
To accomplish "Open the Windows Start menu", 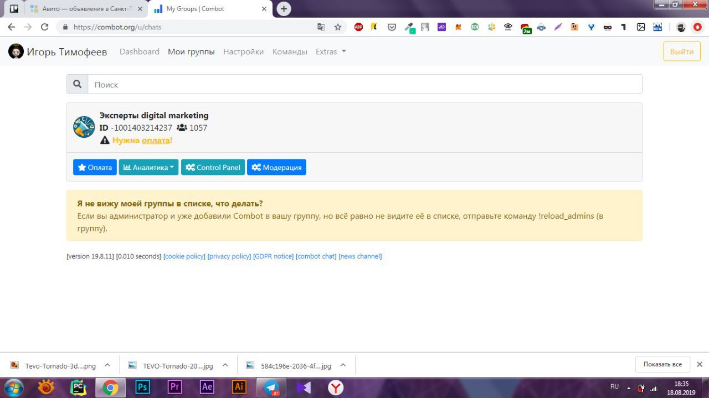I will (x=14, y=387).
